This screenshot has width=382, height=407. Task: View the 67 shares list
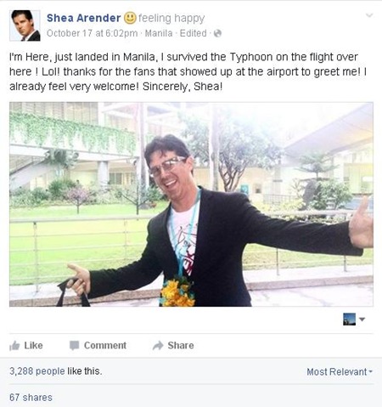click(31, 398)
